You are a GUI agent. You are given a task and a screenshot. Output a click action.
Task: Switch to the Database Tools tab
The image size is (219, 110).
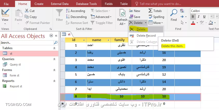pyautogui.click(x=86, y=4)
